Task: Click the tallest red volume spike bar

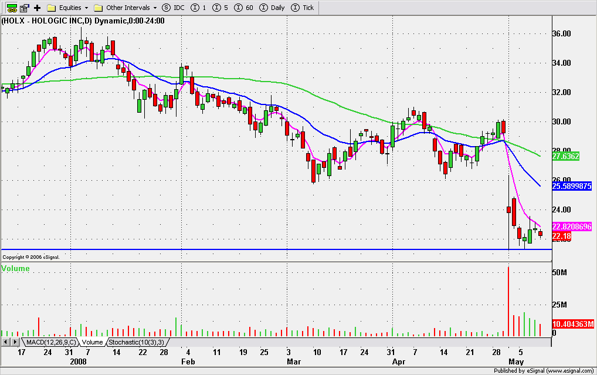Action: point(508,302)
